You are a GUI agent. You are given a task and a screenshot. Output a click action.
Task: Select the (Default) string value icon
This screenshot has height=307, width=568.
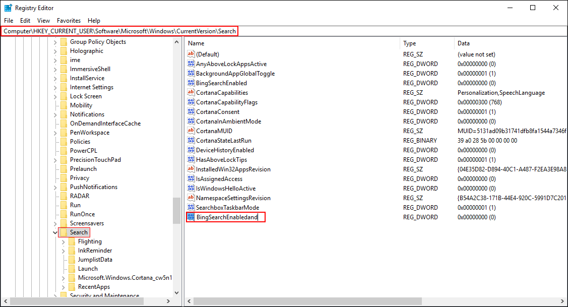pyautogui.click(x=191, y=54)
